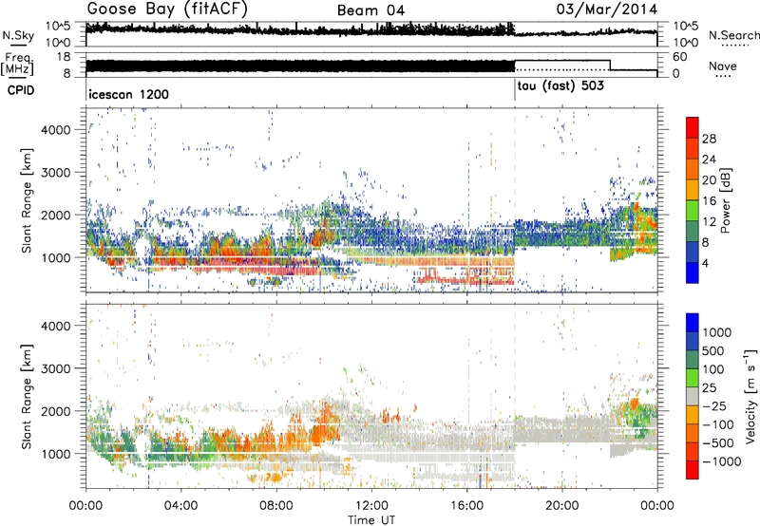Image resolution: width=760 pixels, height=526 pixels.
Task: Click the "3000" tick of the velocity panel
Action: pos(56,368)
